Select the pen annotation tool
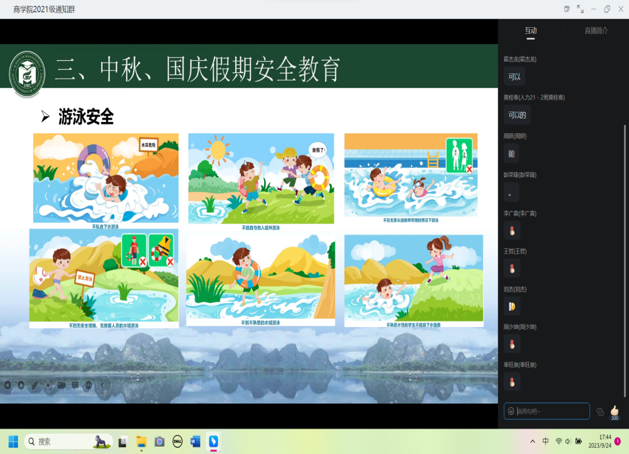 click(35, 385)
